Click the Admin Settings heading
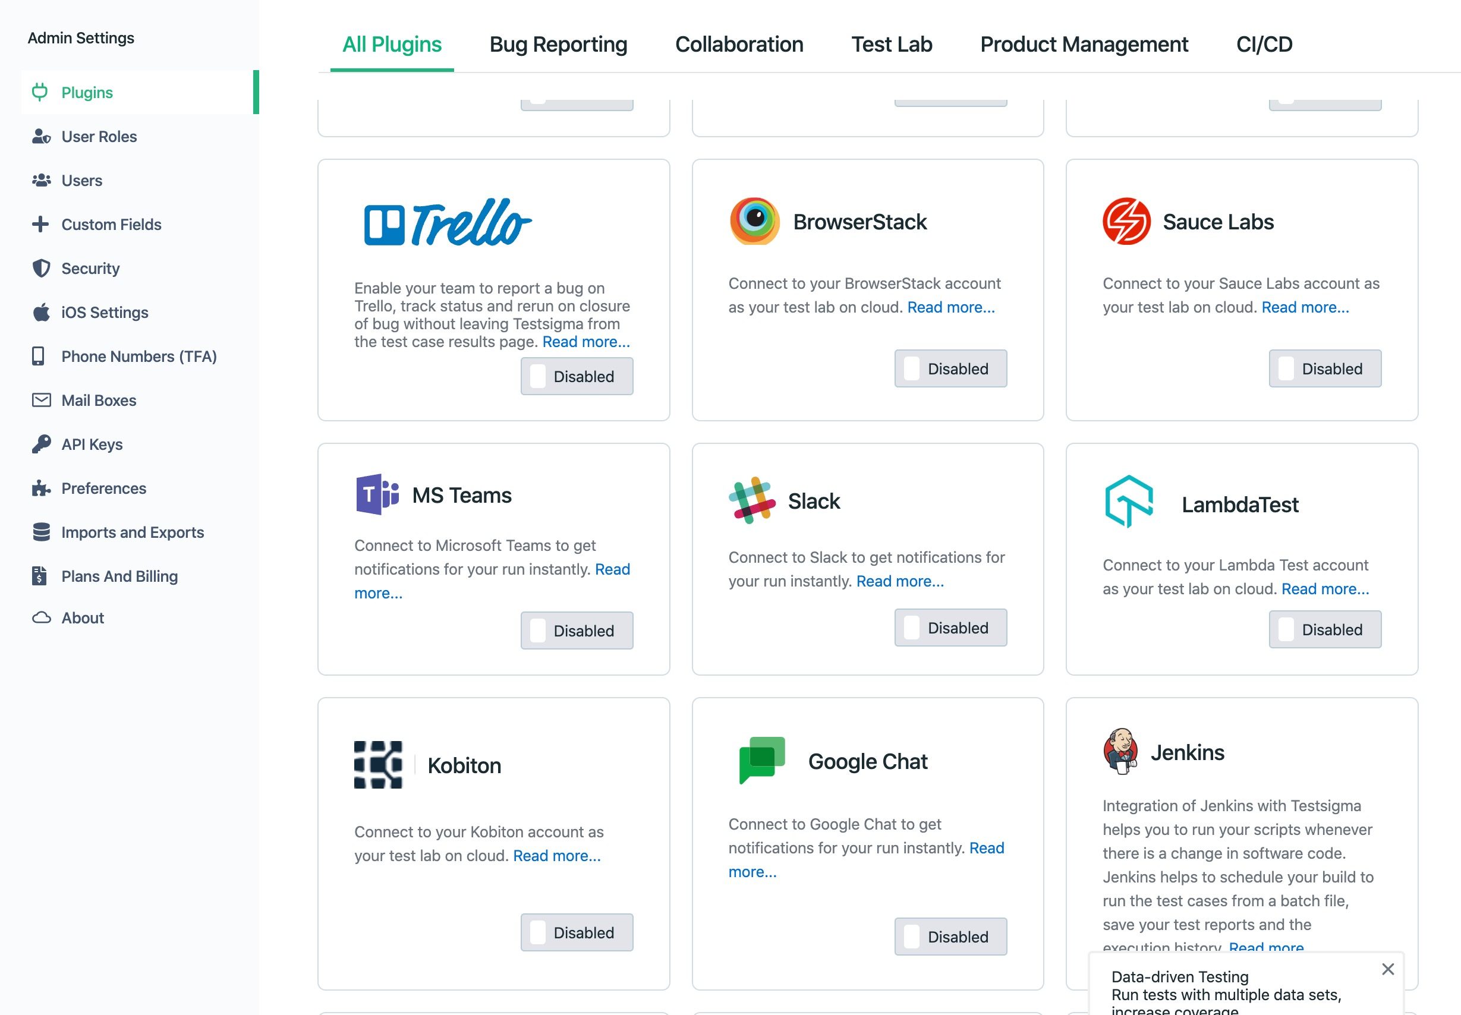This screenshot has height=1015, width=1461. pos(81,38)
